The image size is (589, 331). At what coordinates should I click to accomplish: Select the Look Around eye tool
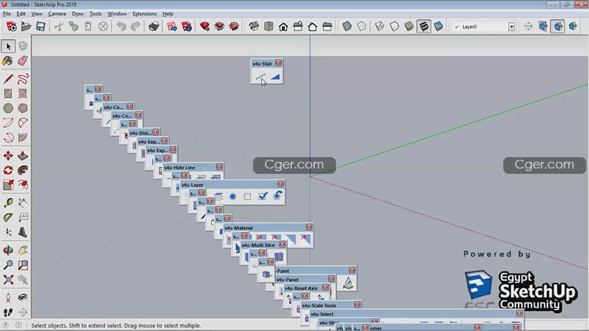[x=23, y=298]
